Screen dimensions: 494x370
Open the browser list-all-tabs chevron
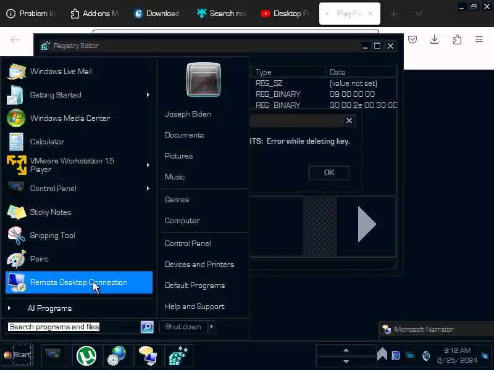[x=419, y=14]
